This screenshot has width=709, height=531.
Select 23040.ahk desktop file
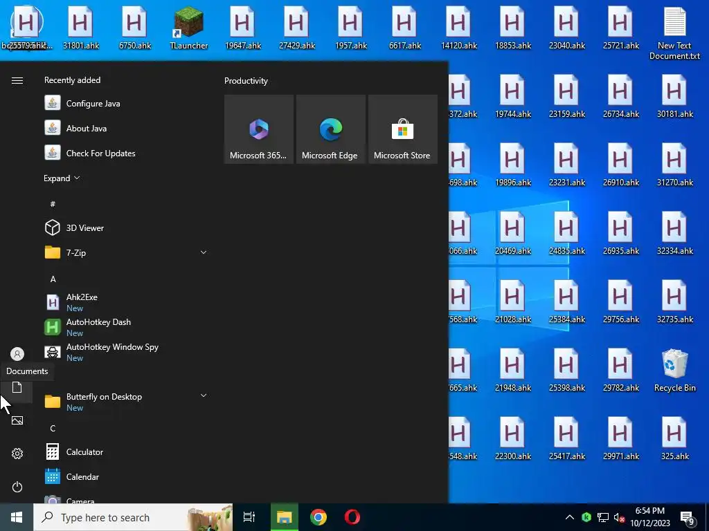point(566,28)
